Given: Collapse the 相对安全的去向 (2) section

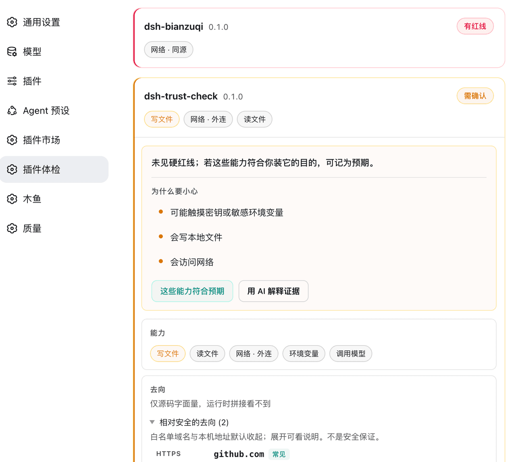Looking at the screenshot, I should coord(189,422).
